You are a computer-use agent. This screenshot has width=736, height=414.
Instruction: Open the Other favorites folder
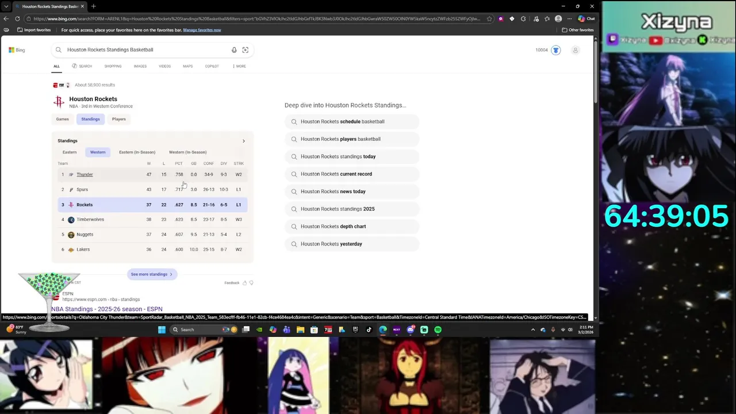coord(578,30)
